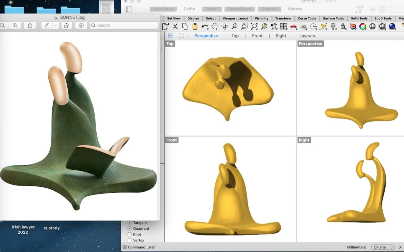Click the New document icon in Rhino toolbar
The image size is (404, 252).
[x=166, y=27]
